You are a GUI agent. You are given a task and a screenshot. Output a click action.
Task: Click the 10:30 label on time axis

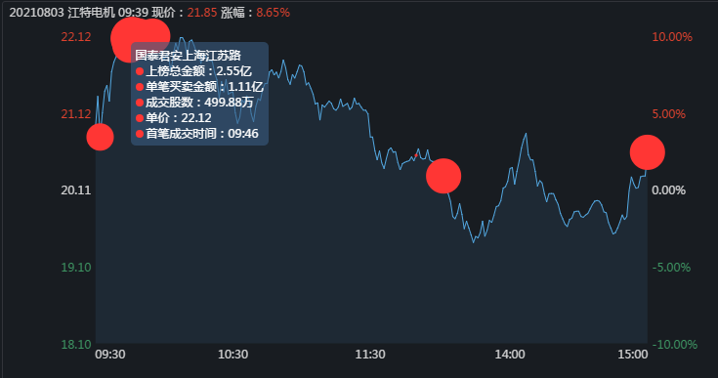pos(232,355)
